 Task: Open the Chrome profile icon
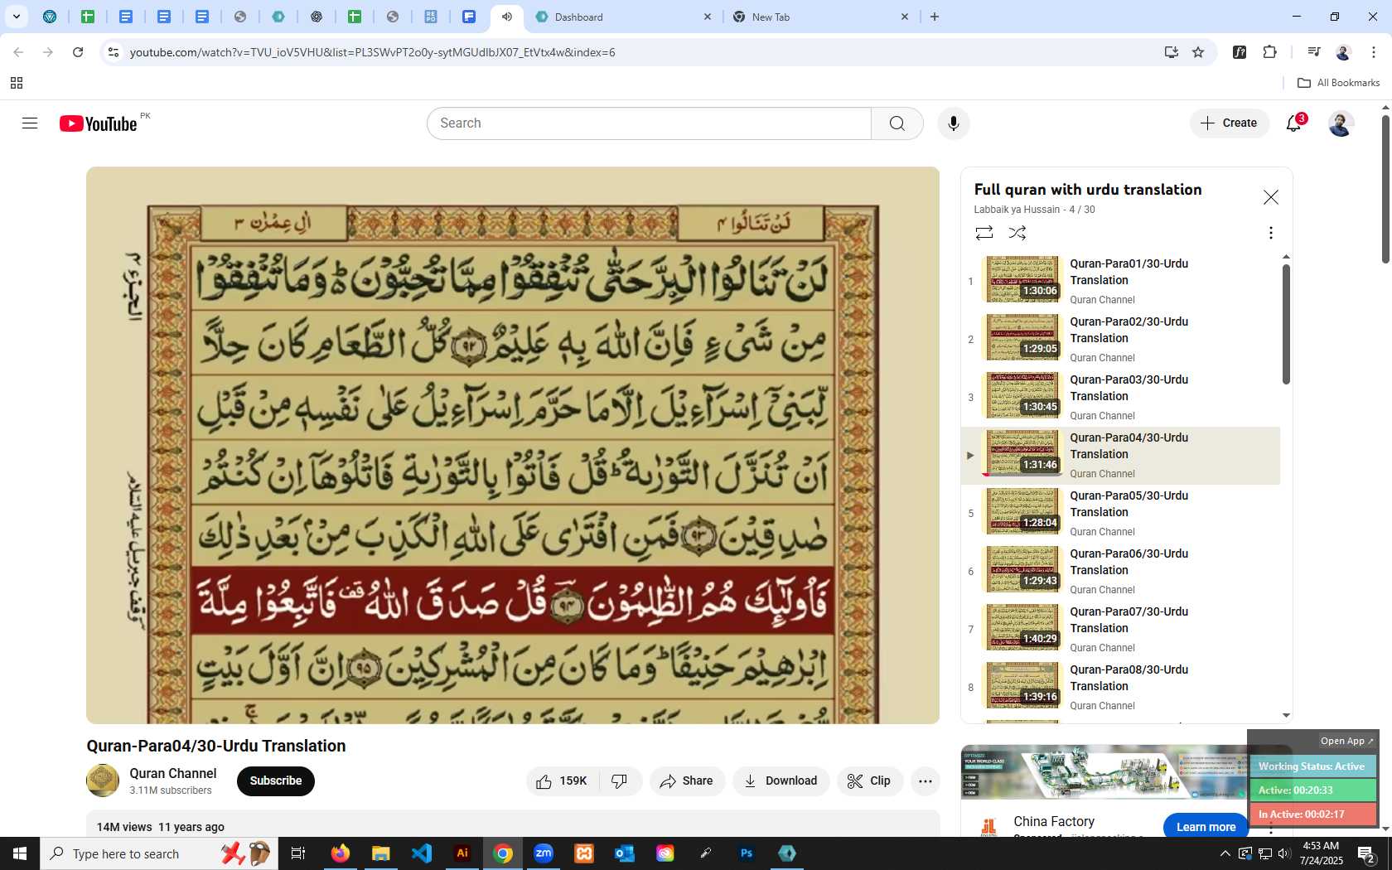pyautogui.click(x=1343, y=52)
